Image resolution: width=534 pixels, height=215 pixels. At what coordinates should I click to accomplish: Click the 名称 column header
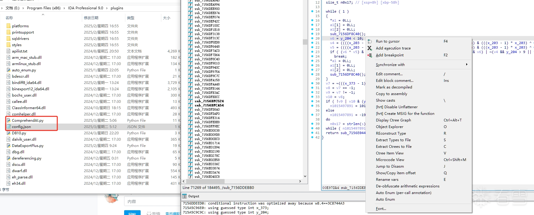tap(9, 18)
